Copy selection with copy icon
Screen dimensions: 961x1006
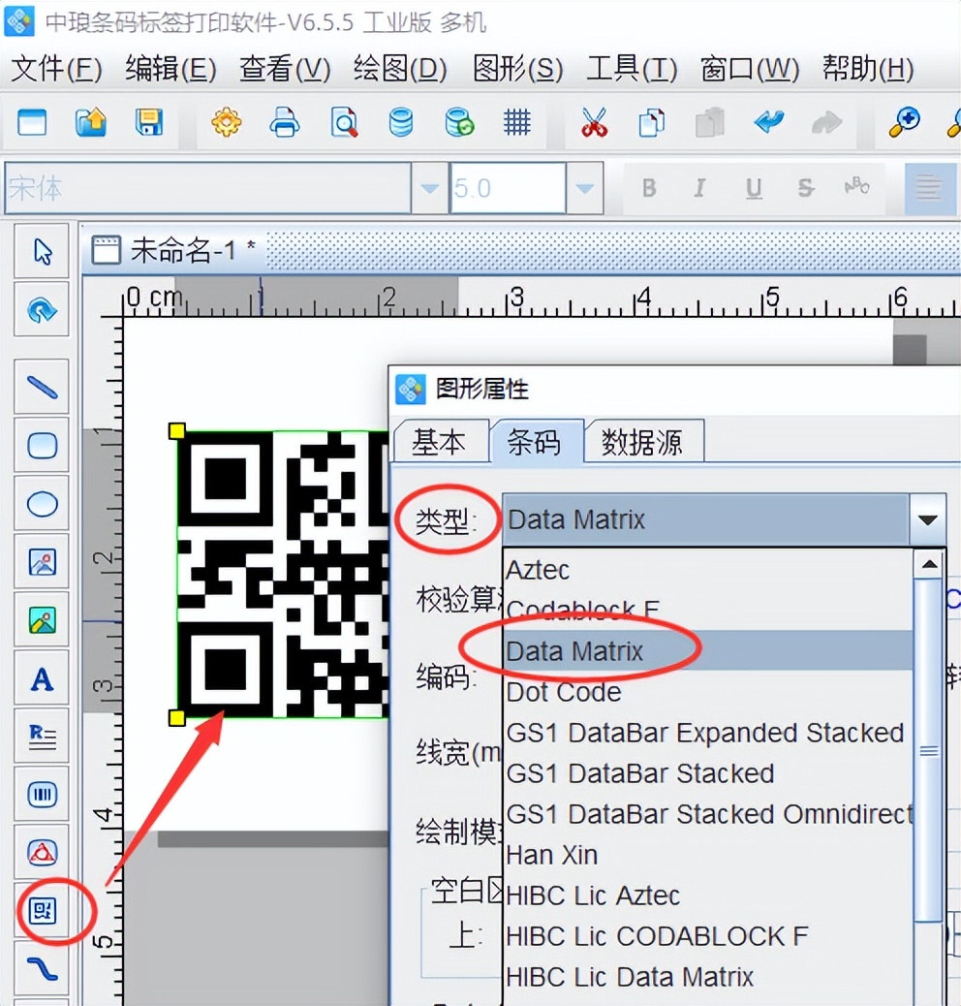pos(652,122)
